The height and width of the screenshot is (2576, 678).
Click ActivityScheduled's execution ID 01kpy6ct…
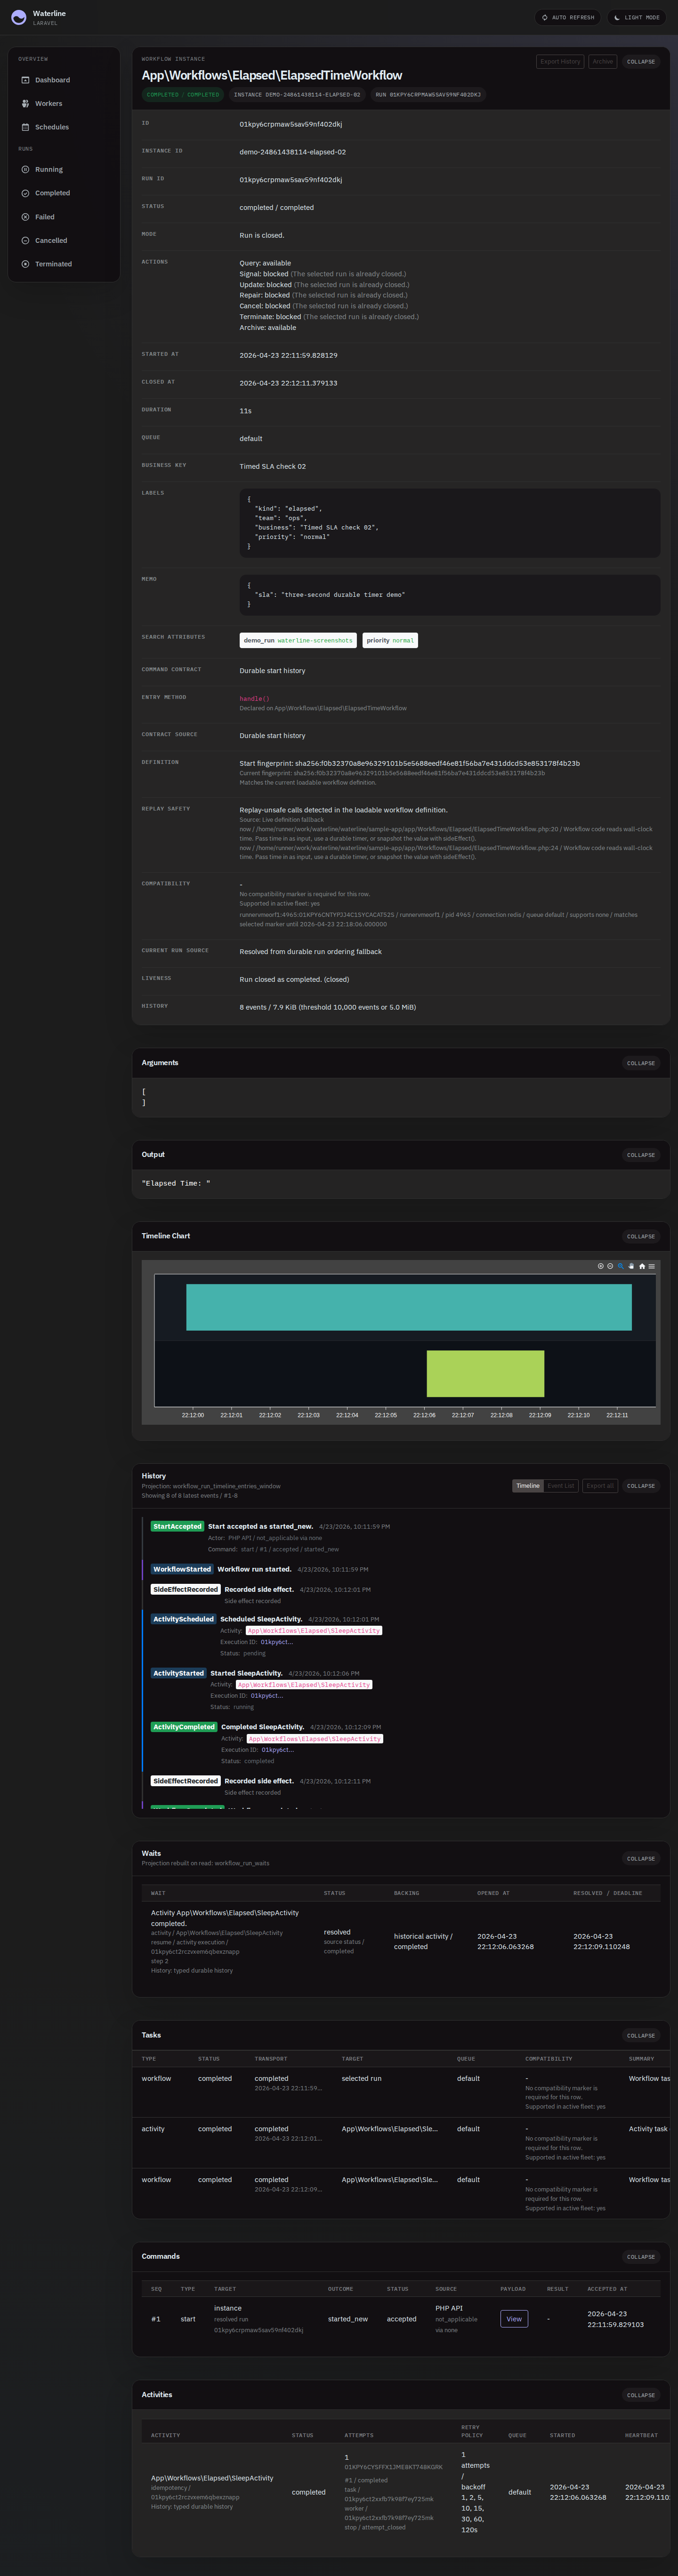point(277,1642)
